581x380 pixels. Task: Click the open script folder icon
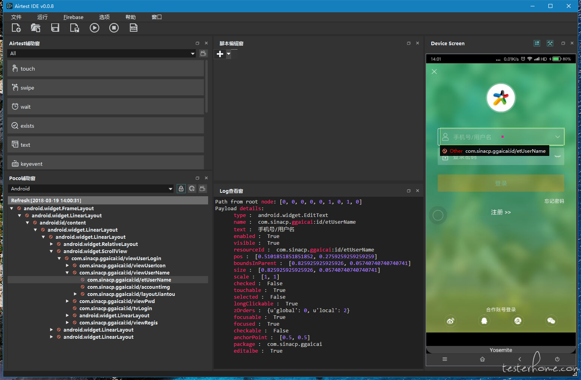tap(36, 28)
